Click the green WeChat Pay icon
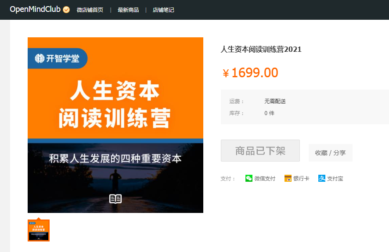389x252 pixels. click(249, 178)
